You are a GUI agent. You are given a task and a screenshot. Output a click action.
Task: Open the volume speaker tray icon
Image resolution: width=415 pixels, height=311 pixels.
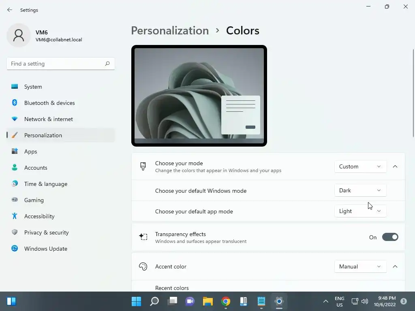point(365,301)
